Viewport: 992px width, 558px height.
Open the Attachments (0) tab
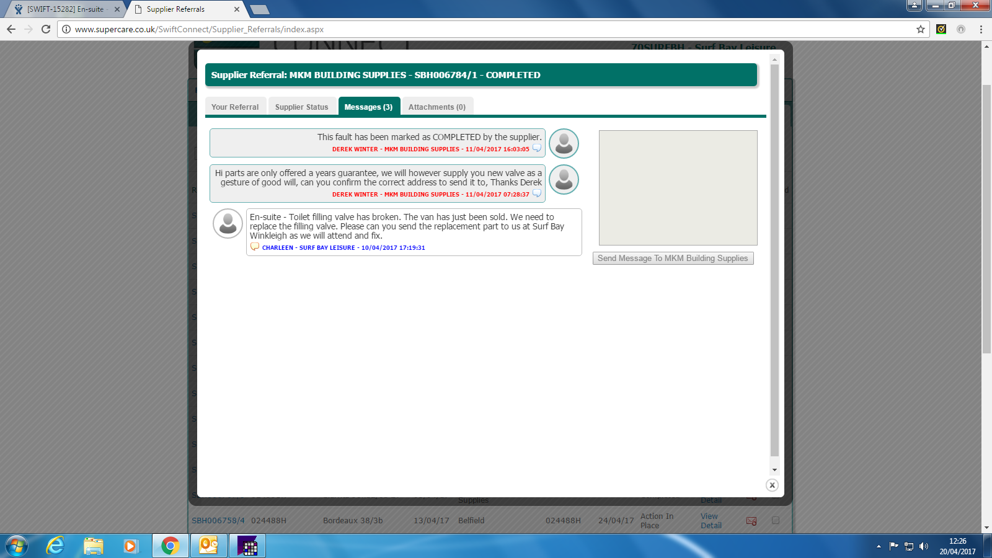pyautogui.click(x=437, y=107)
